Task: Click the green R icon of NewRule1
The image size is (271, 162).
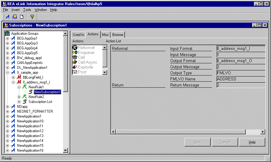Action: coord(25,87)
